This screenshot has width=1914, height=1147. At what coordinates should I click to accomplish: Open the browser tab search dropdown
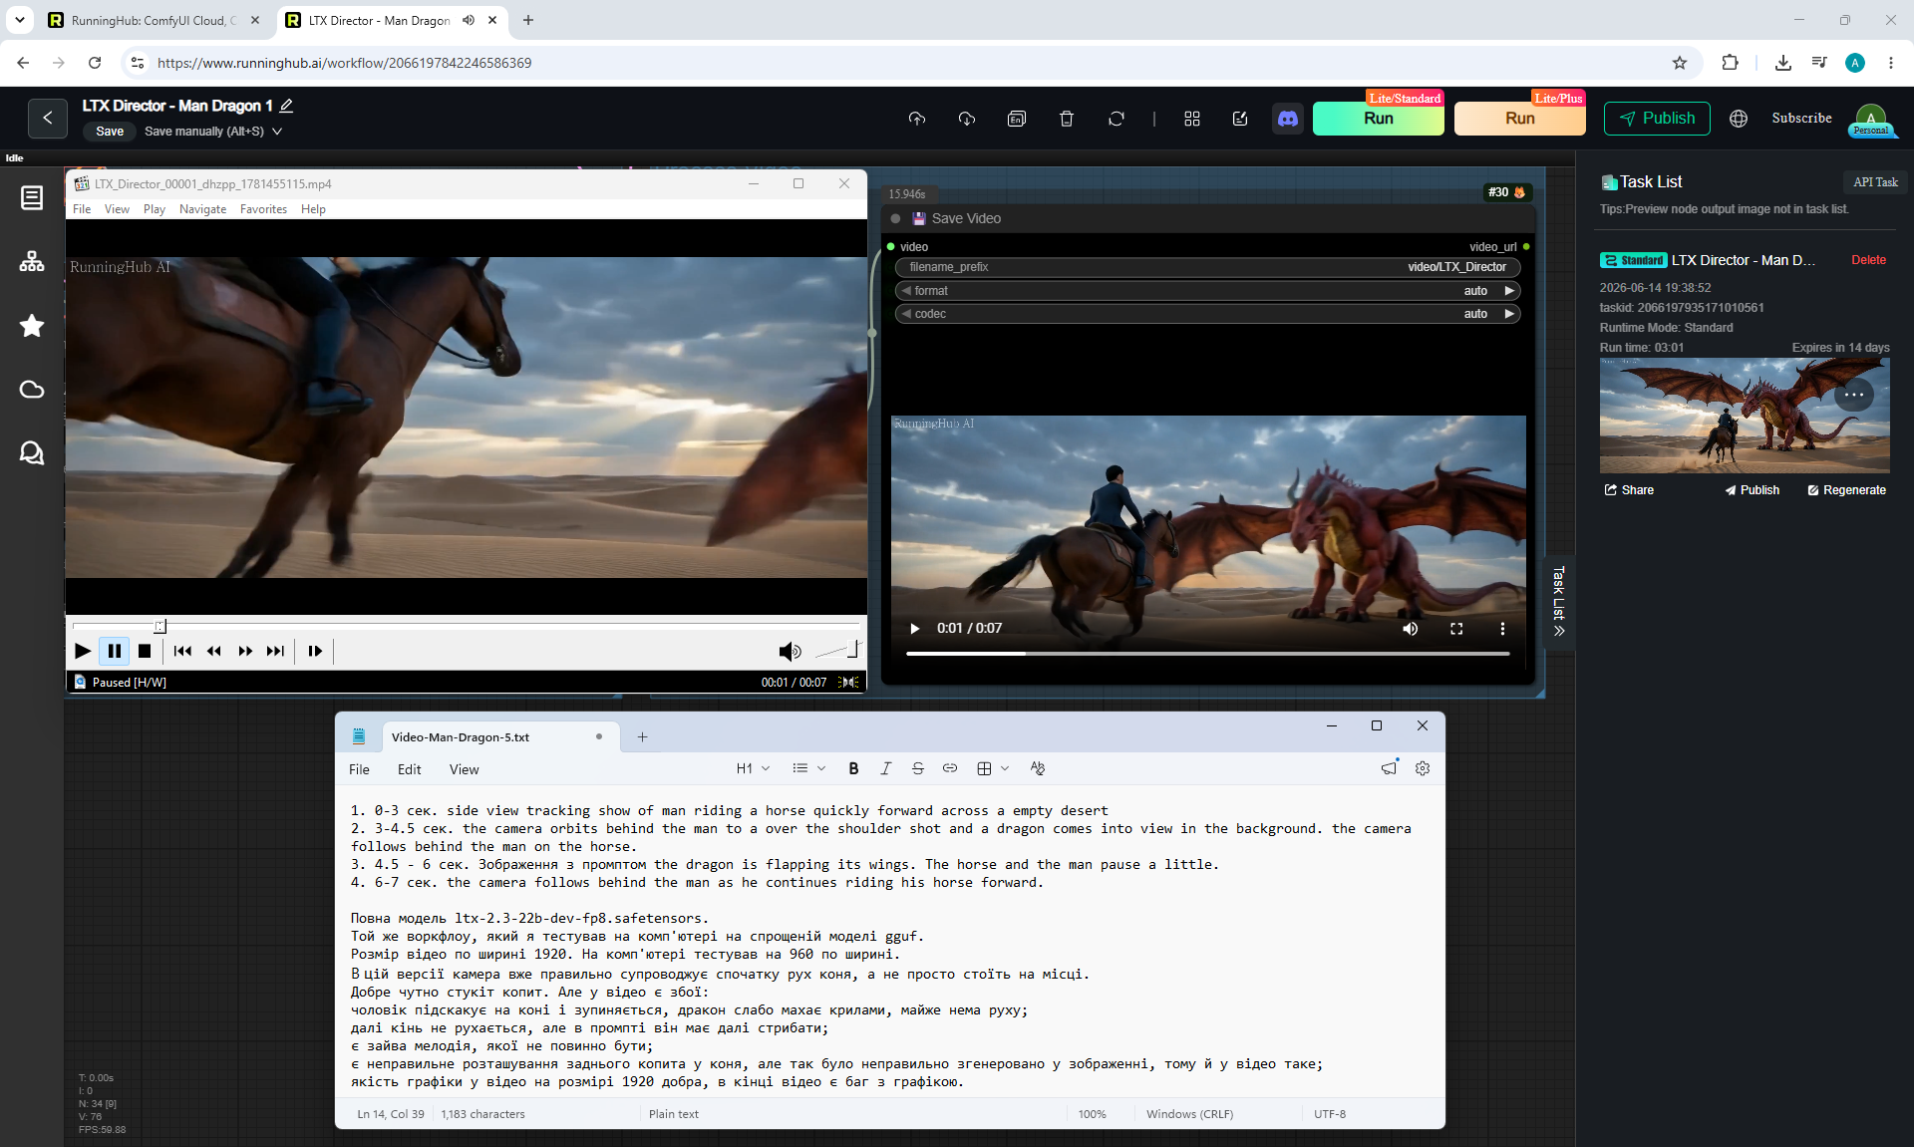point(20,20)
